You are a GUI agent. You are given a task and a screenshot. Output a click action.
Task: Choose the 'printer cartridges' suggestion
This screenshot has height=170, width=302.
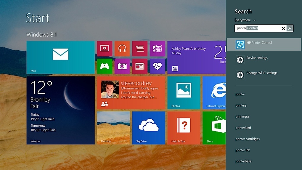click(248, 139)
